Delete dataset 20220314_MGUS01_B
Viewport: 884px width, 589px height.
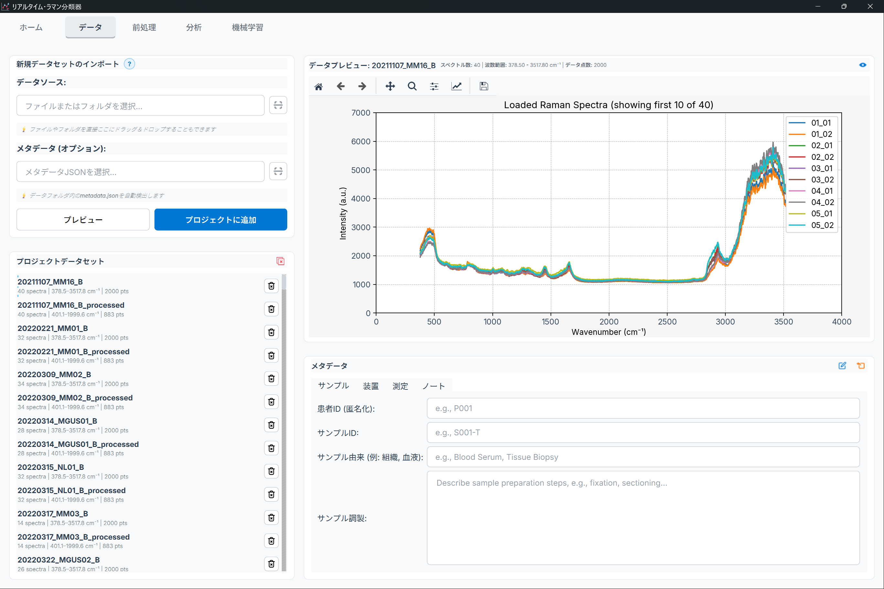point(271,425)
